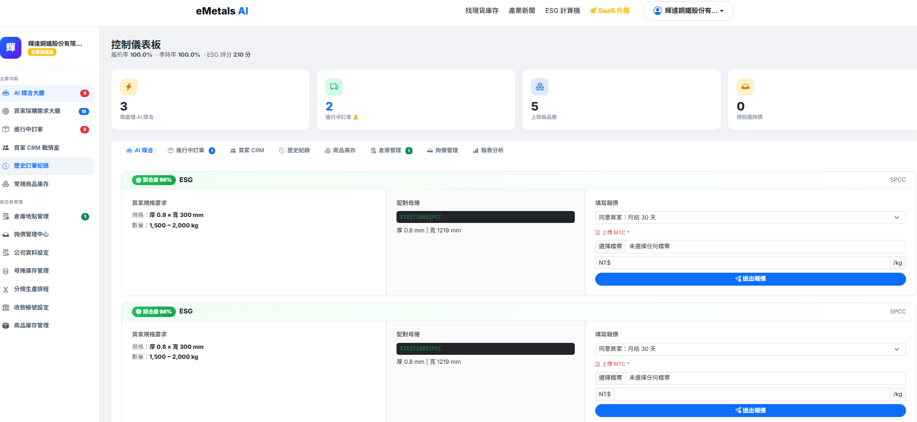Click the second 契合度 98% badge
This screenshot has width=917, height=422.
coord(154,312)
